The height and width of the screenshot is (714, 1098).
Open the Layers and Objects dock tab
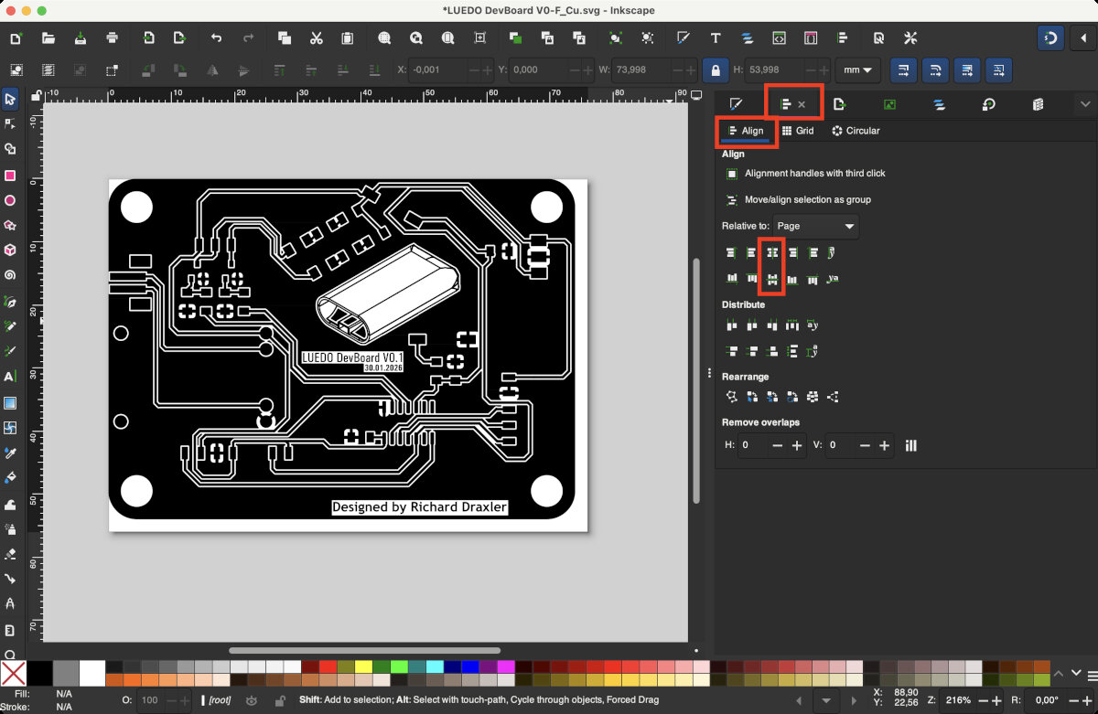939,105
